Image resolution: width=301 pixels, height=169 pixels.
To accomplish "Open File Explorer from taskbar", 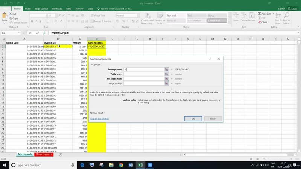I will click(x=111, y=165).
